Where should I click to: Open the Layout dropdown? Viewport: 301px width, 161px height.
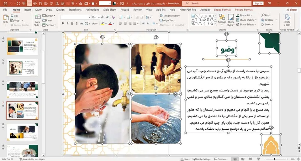(49, 16)
